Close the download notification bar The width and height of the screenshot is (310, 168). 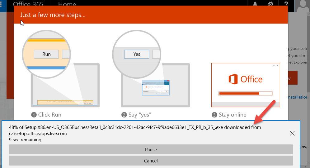tap(292, 133)
